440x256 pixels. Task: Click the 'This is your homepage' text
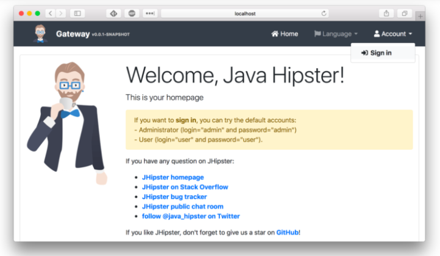click(x=165, y=97)
